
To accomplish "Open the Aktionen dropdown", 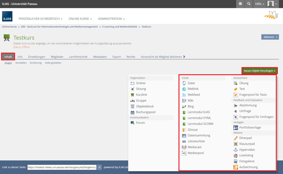I will pyautogui.click(x=270, y=37).
